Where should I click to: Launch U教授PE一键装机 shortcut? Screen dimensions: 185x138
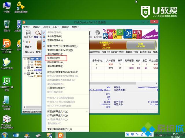(x=7, y=84)
